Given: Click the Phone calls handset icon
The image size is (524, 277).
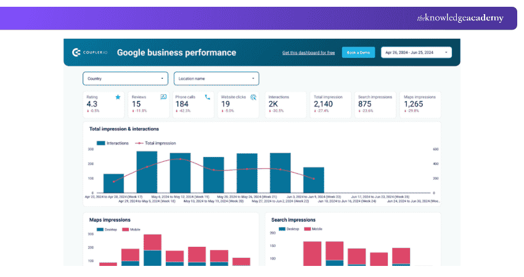Looking at the screenshot, I should tap(208, 97).
